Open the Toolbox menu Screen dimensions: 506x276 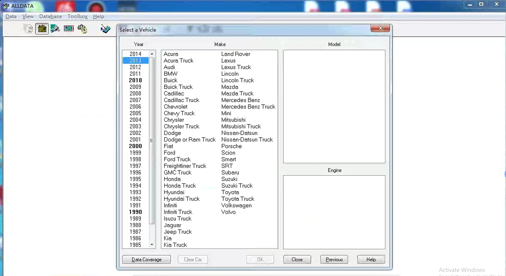(x=77, y=16)
